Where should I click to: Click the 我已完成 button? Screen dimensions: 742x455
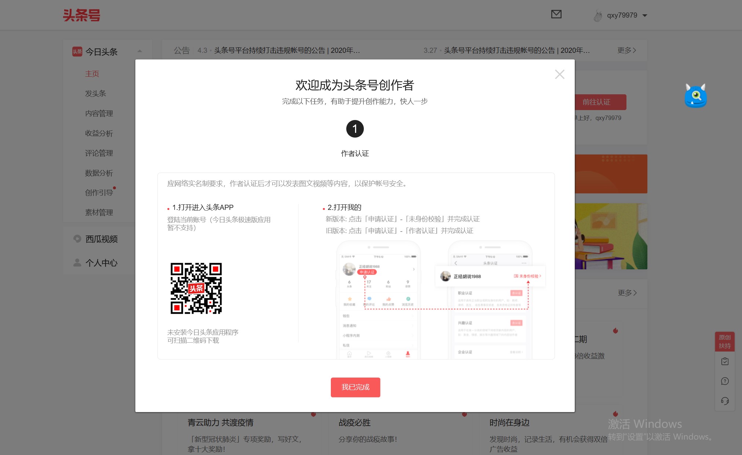[x=355, y=387]
